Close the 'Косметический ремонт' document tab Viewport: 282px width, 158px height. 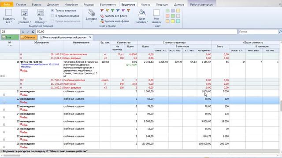point(90,37)
